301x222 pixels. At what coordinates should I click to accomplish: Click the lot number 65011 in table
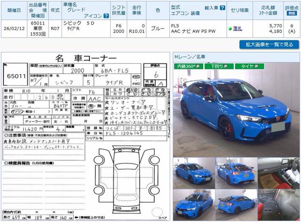point(38,23)
